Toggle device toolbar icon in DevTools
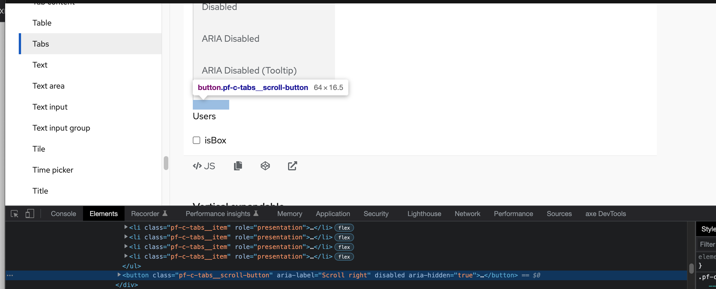 pos(30,214)
